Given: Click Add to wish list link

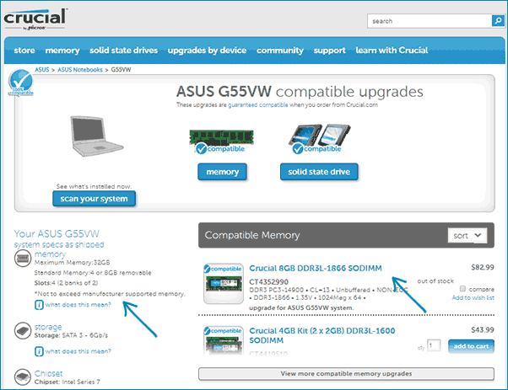Looking at the screenshot, I should pos(473,297).
